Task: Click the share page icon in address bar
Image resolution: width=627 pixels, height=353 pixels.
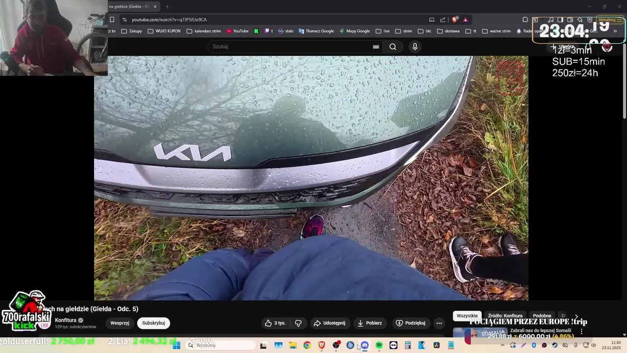Action: 443,20
